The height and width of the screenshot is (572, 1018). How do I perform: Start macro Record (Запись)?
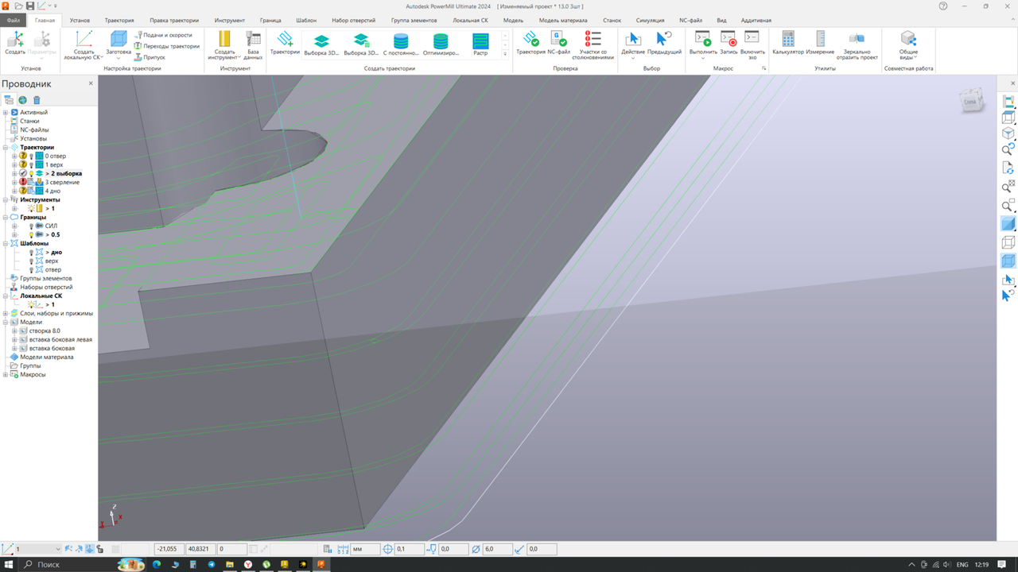tap(729, 43)
